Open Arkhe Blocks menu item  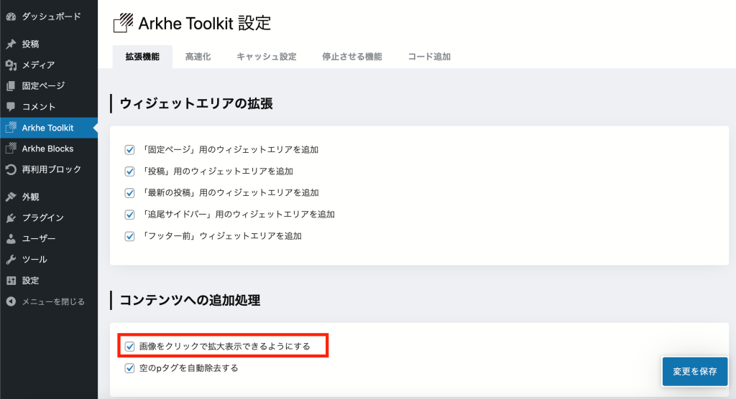[49, 149]
